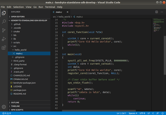Click UTF-8 encoding selector
This screenshot has width=166, height=115.
click(x=142, y=113)
